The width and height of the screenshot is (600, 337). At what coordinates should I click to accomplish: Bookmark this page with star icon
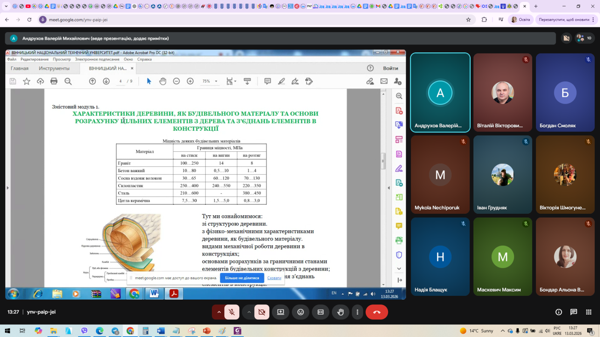click(468, 19)
